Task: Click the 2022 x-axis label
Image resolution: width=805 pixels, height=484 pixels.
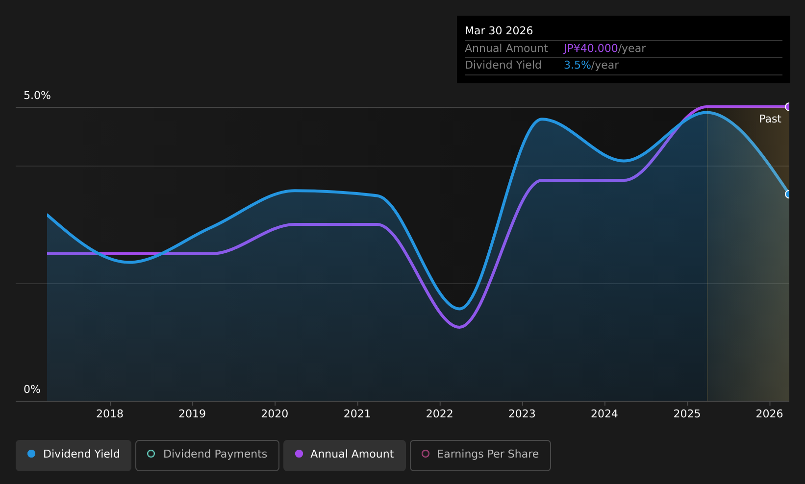Action: (x=440, y=414)
